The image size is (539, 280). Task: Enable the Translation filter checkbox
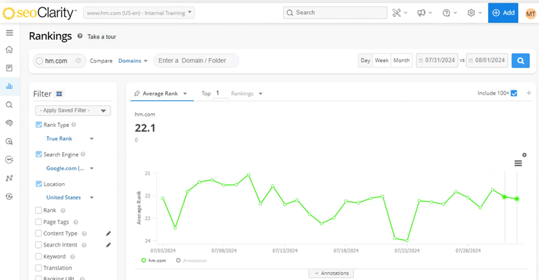pos(39,268)
